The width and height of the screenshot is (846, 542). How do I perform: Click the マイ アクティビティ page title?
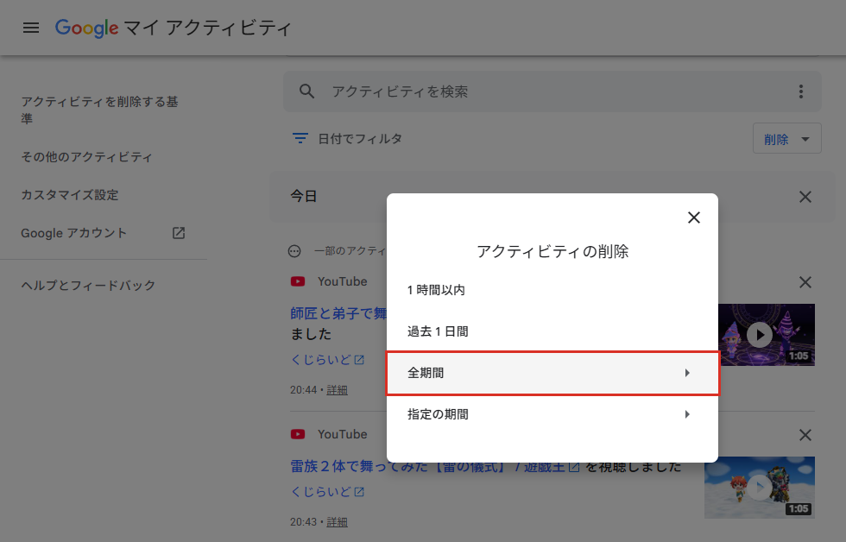[x=208, y=28]
